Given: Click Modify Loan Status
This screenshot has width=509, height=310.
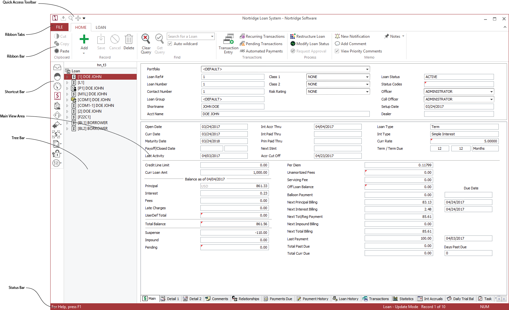Looking at the screenshot, I should 310,44.
